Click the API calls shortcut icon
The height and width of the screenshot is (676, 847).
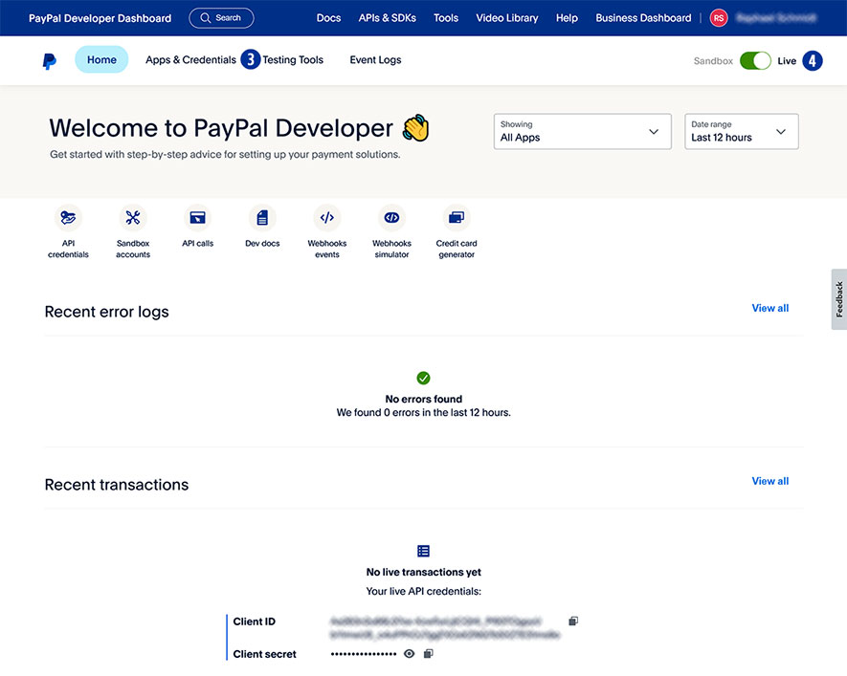(x=197, y=218)
